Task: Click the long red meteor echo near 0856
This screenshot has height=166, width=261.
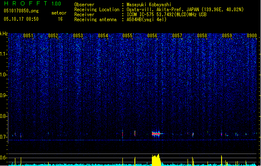Action: [x=156, y=134]
